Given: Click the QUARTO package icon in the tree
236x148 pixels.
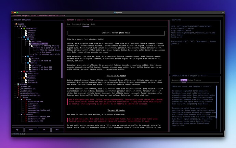Looking at the screenshot, I should pyautogui.click(x=16, y=24).
